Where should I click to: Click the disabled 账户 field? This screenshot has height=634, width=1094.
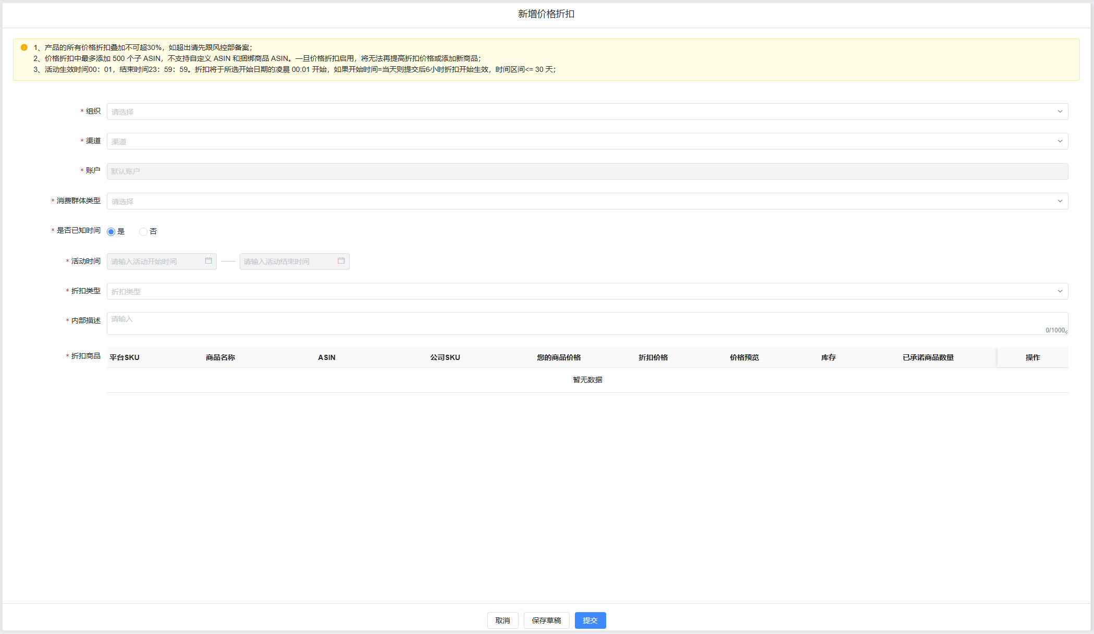point(587,171)
